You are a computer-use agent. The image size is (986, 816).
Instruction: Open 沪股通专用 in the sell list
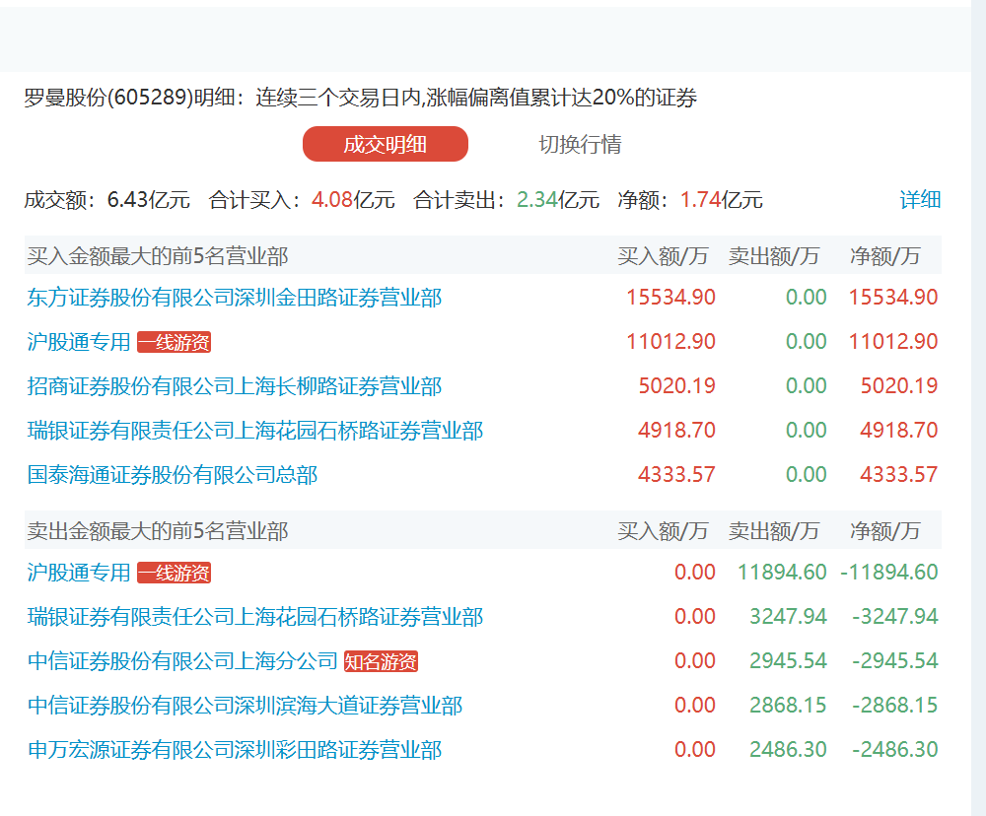[x=79, y=573]
